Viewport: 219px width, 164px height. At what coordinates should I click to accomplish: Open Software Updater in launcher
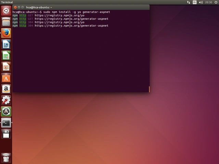6,112
